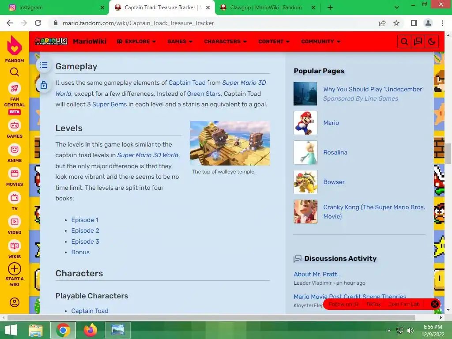Bookmark this page with the star icon
452x339 pixels.
[396, 23]
